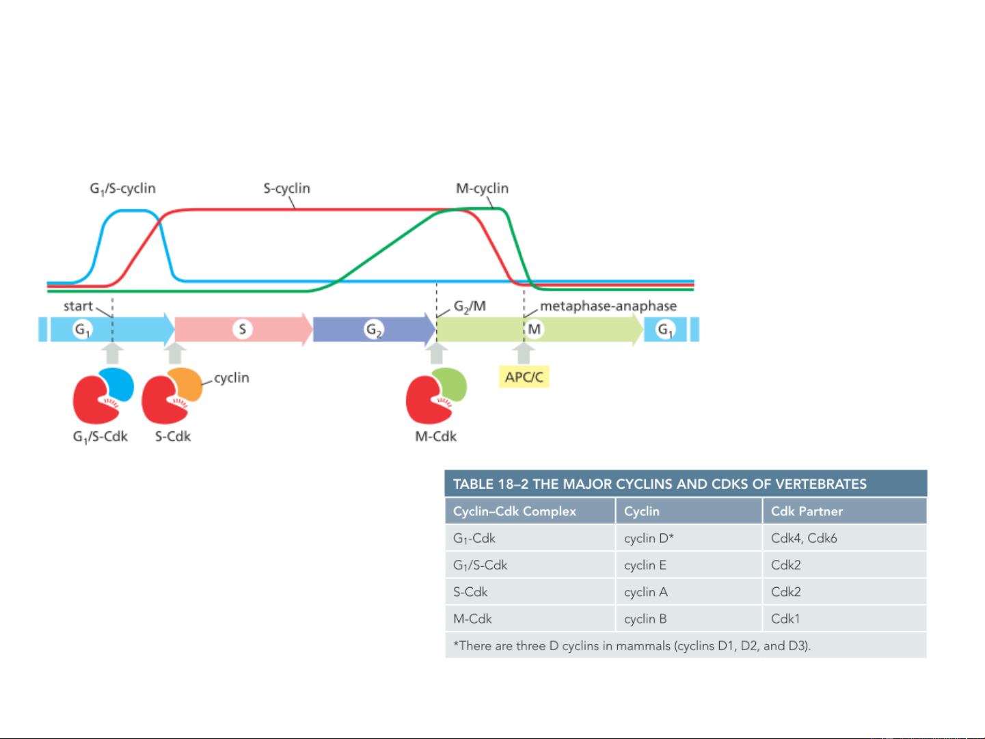
Task: Click the start checkpoint label
Action: pyautogui.click(x=78, y=306)
